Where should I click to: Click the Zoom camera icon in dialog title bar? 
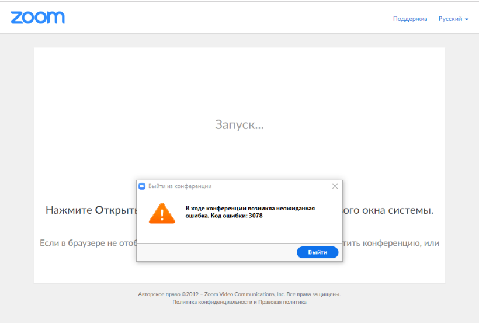pos(141,186)
